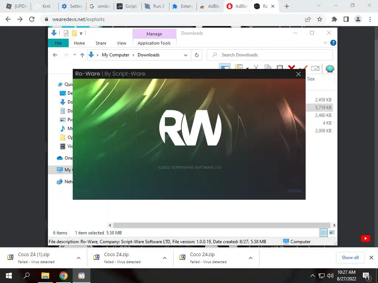Click the cut scissors toolbar icon

tap(256, 67)
